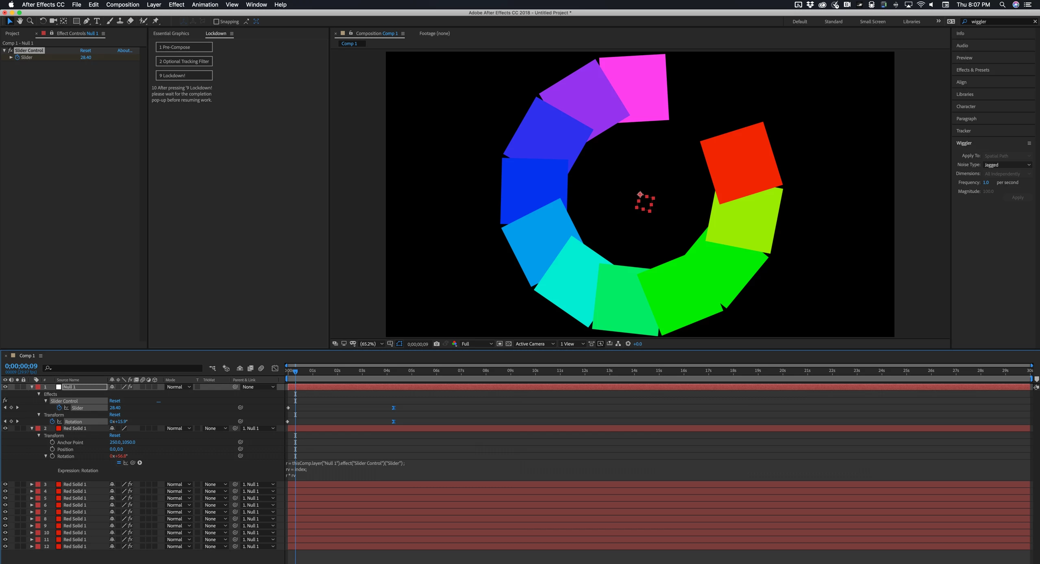Select the Hand tool

[x=20, y=21]
